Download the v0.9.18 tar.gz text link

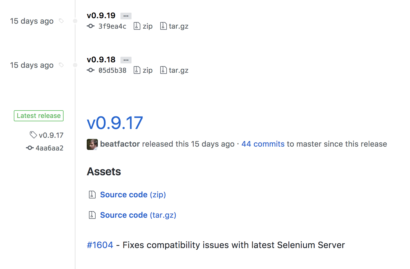pyautogui.click(x=178, y=71)
